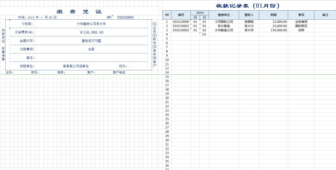This screenshot has width=336, height=170.
Task: Click the 客户电话 label below the voucher
Action: coord(119,73)
